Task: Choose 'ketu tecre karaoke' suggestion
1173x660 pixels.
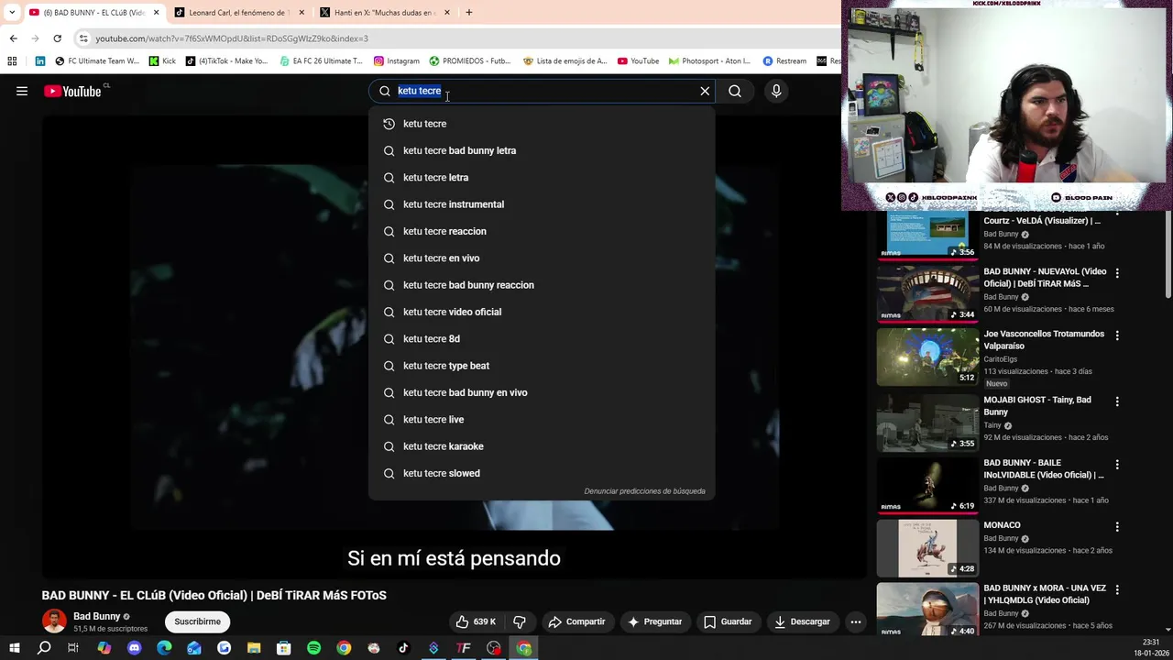Action: coord(542,446)
